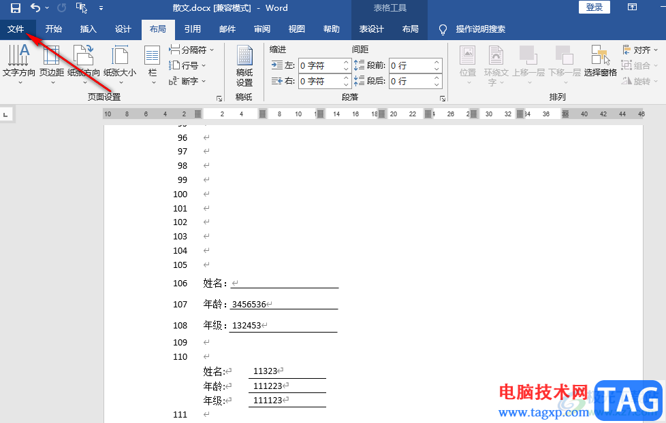Open ribbon display options icon
Screen dimensions: 666x423
[x=632, y=7]
